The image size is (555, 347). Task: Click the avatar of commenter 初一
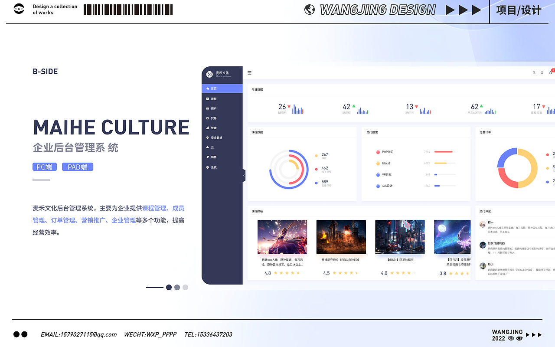(483, 224)
